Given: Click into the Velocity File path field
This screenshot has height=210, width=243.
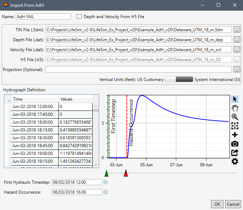Looking at the screenshot, I should tap(139, 50).
